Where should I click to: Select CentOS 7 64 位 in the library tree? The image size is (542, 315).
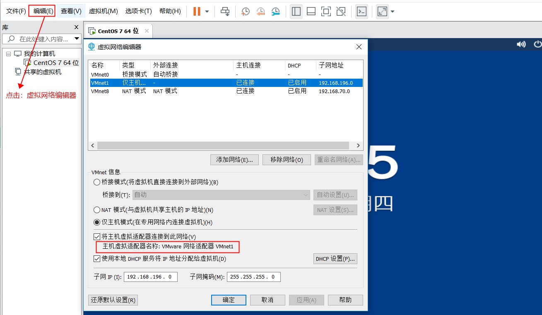click(56, 63)
